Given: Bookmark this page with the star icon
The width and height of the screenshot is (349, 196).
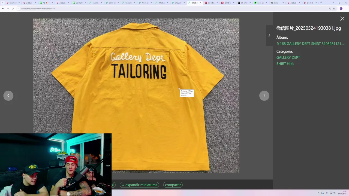Looking at the screenshot, I should coord(334,8).
